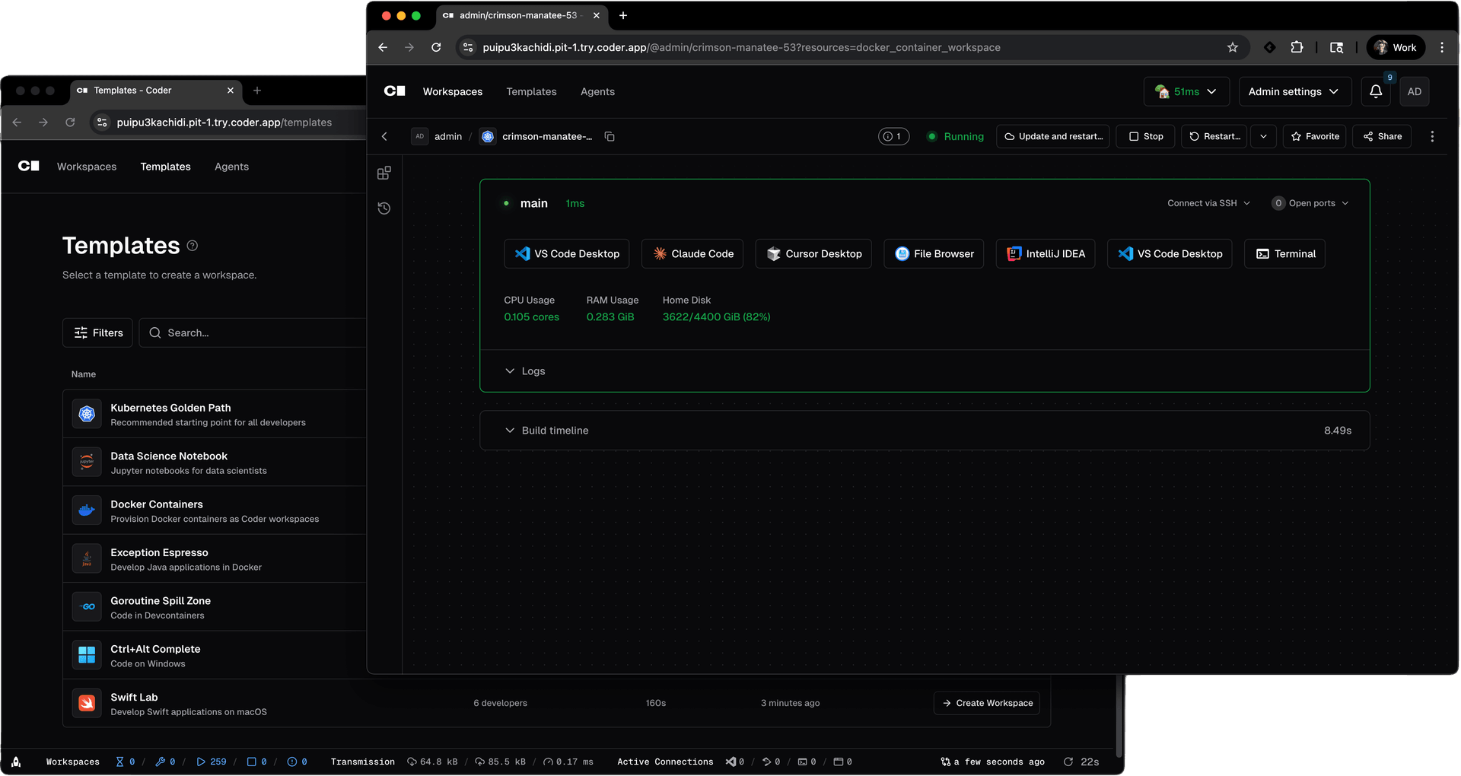Open Cursor Desktop app

pos(813,253)
